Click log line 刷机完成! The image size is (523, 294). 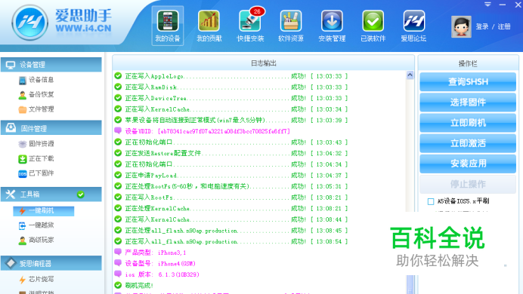coord(134,286)
